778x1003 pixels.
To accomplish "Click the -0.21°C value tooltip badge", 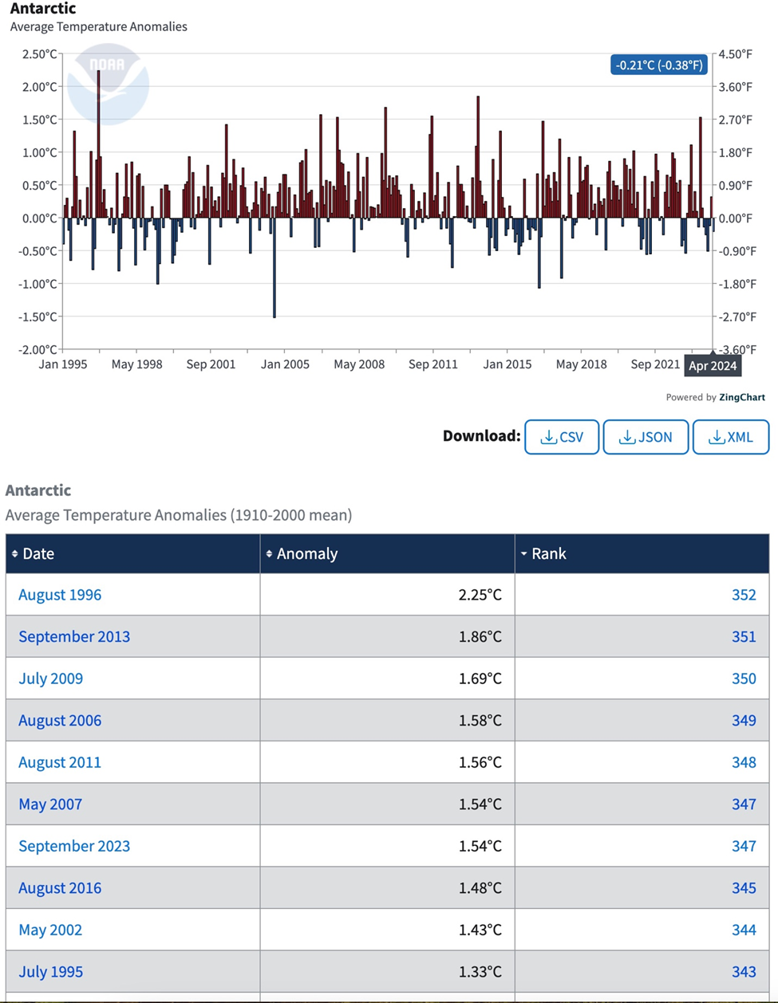I will pos(659,65).
